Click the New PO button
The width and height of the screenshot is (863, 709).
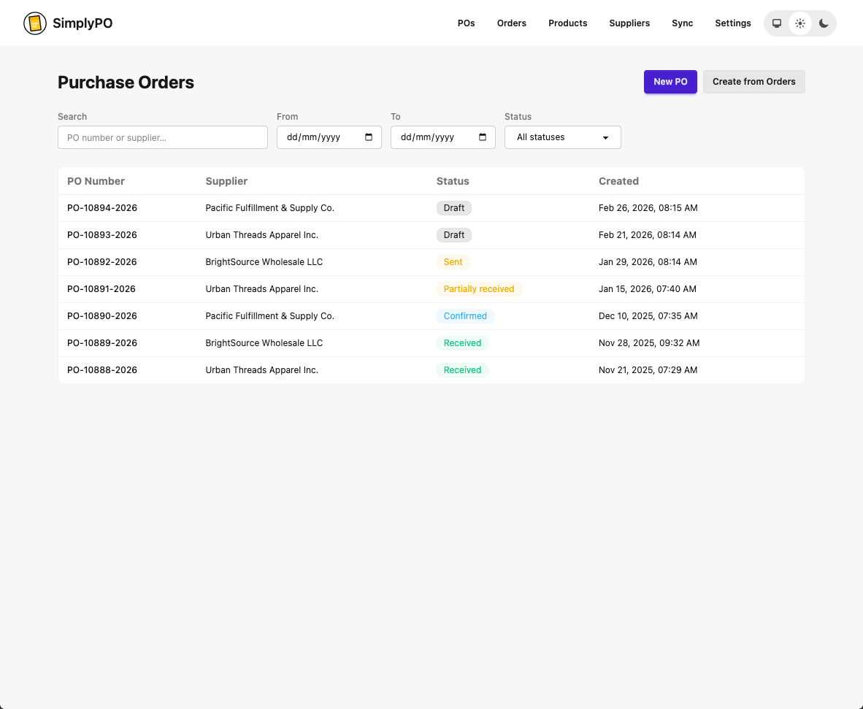[x=670, y=82]
